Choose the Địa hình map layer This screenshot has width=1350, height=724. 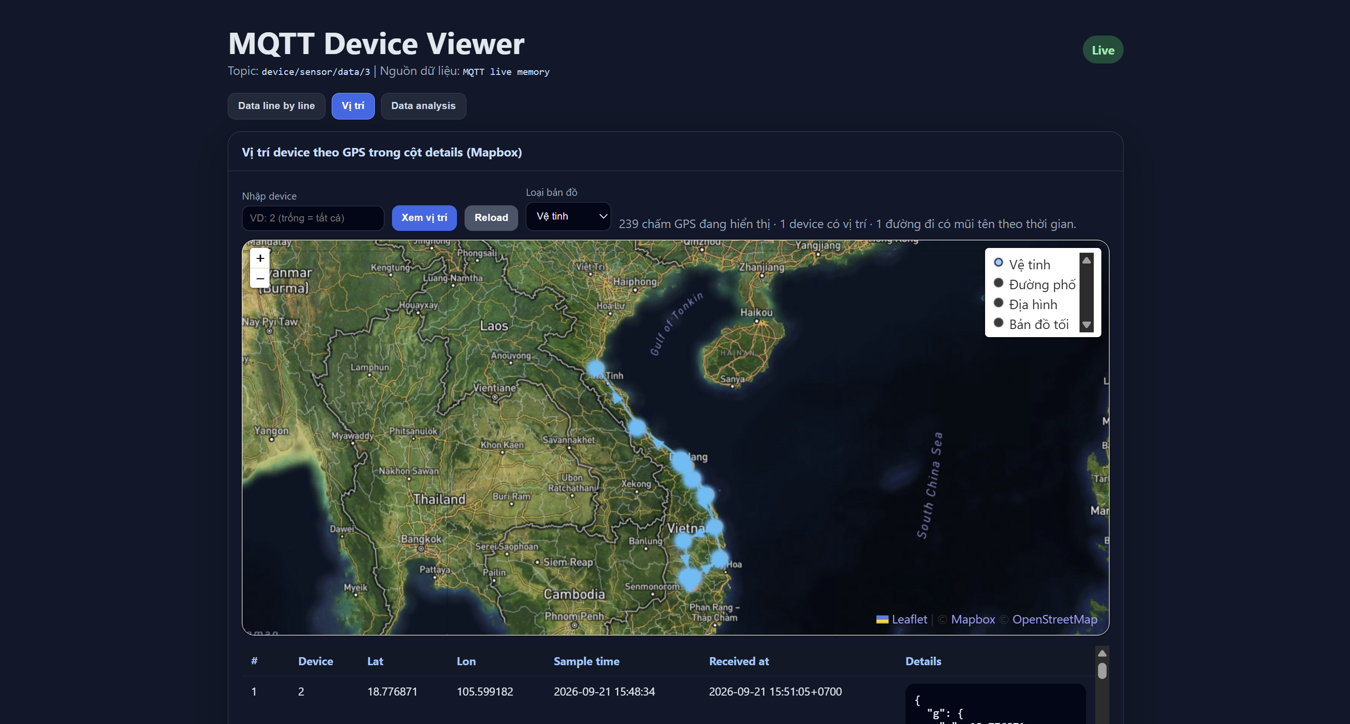(998, 303)
